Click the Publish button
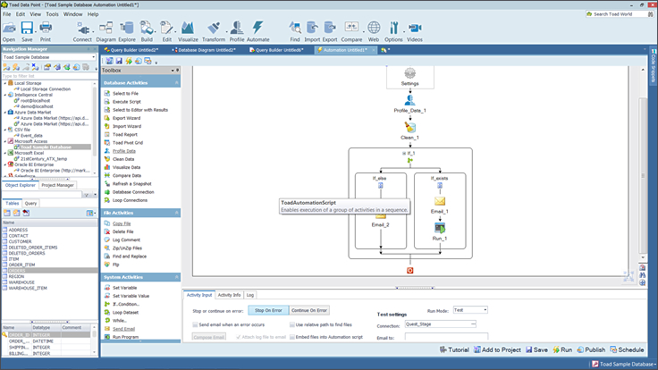Image resolution: width=658 pixels, height=370 pixels. 591,349
